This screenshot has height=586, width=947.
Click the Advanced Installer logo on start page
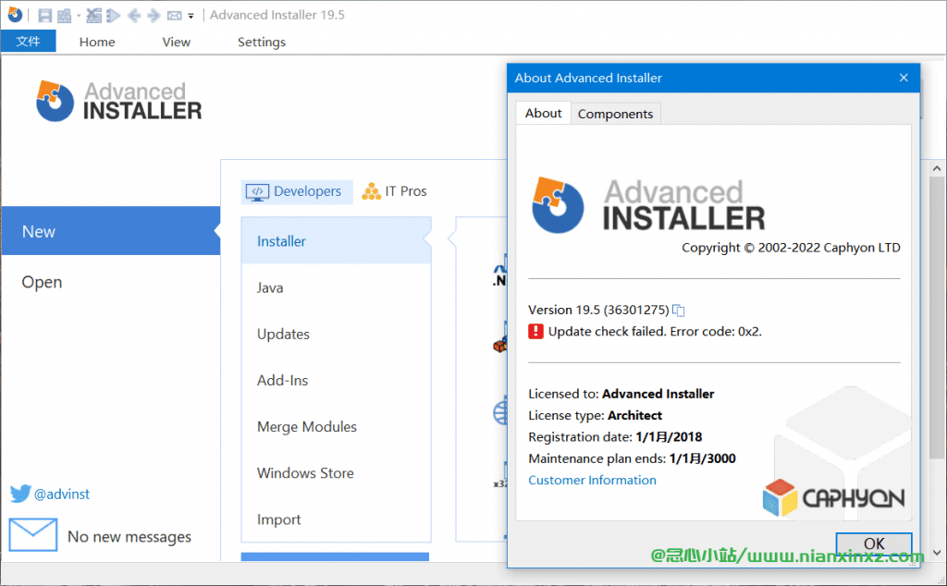tap(119, 101)
